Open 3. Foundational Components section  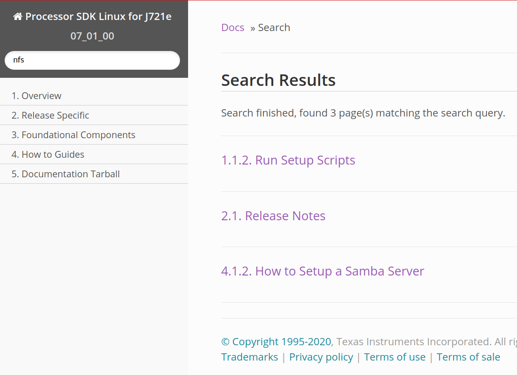pyautogui.click(x=94, y=135)
